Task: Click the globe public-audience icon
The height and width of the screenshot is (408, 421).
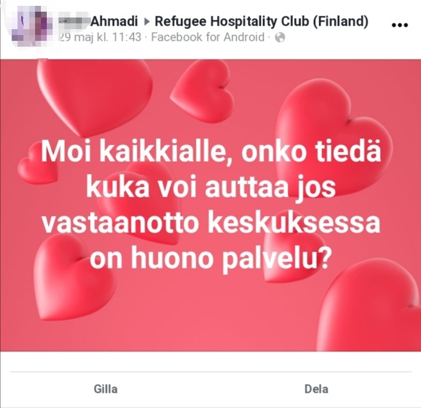Action: 279,37
